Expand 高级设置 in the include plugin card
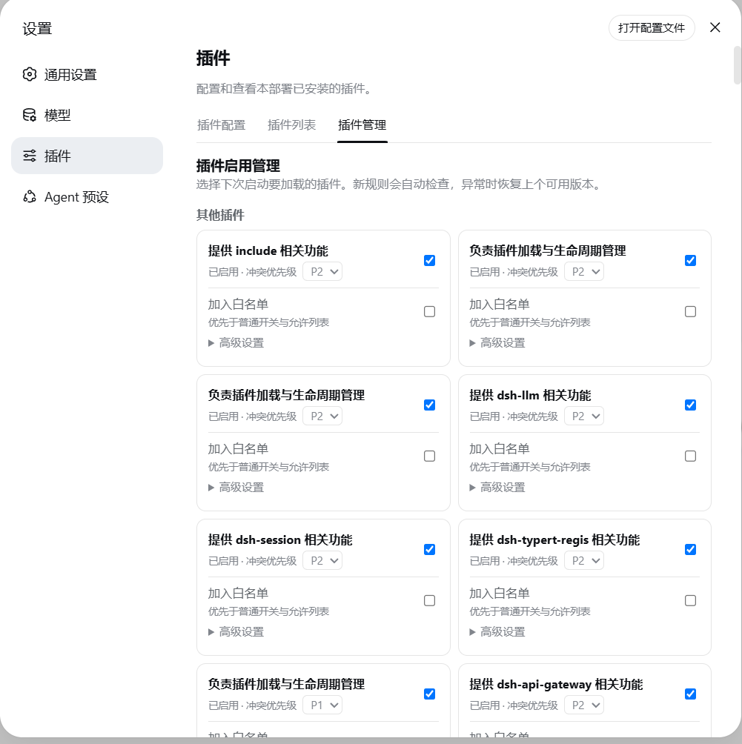 coord(236,343)
